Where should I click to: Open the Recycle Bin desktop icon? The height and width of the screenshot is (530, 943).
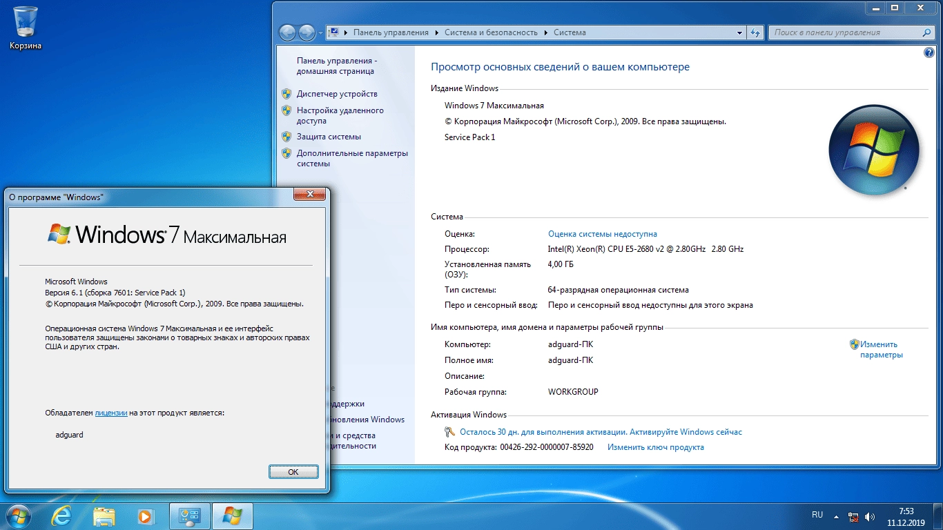26,28
